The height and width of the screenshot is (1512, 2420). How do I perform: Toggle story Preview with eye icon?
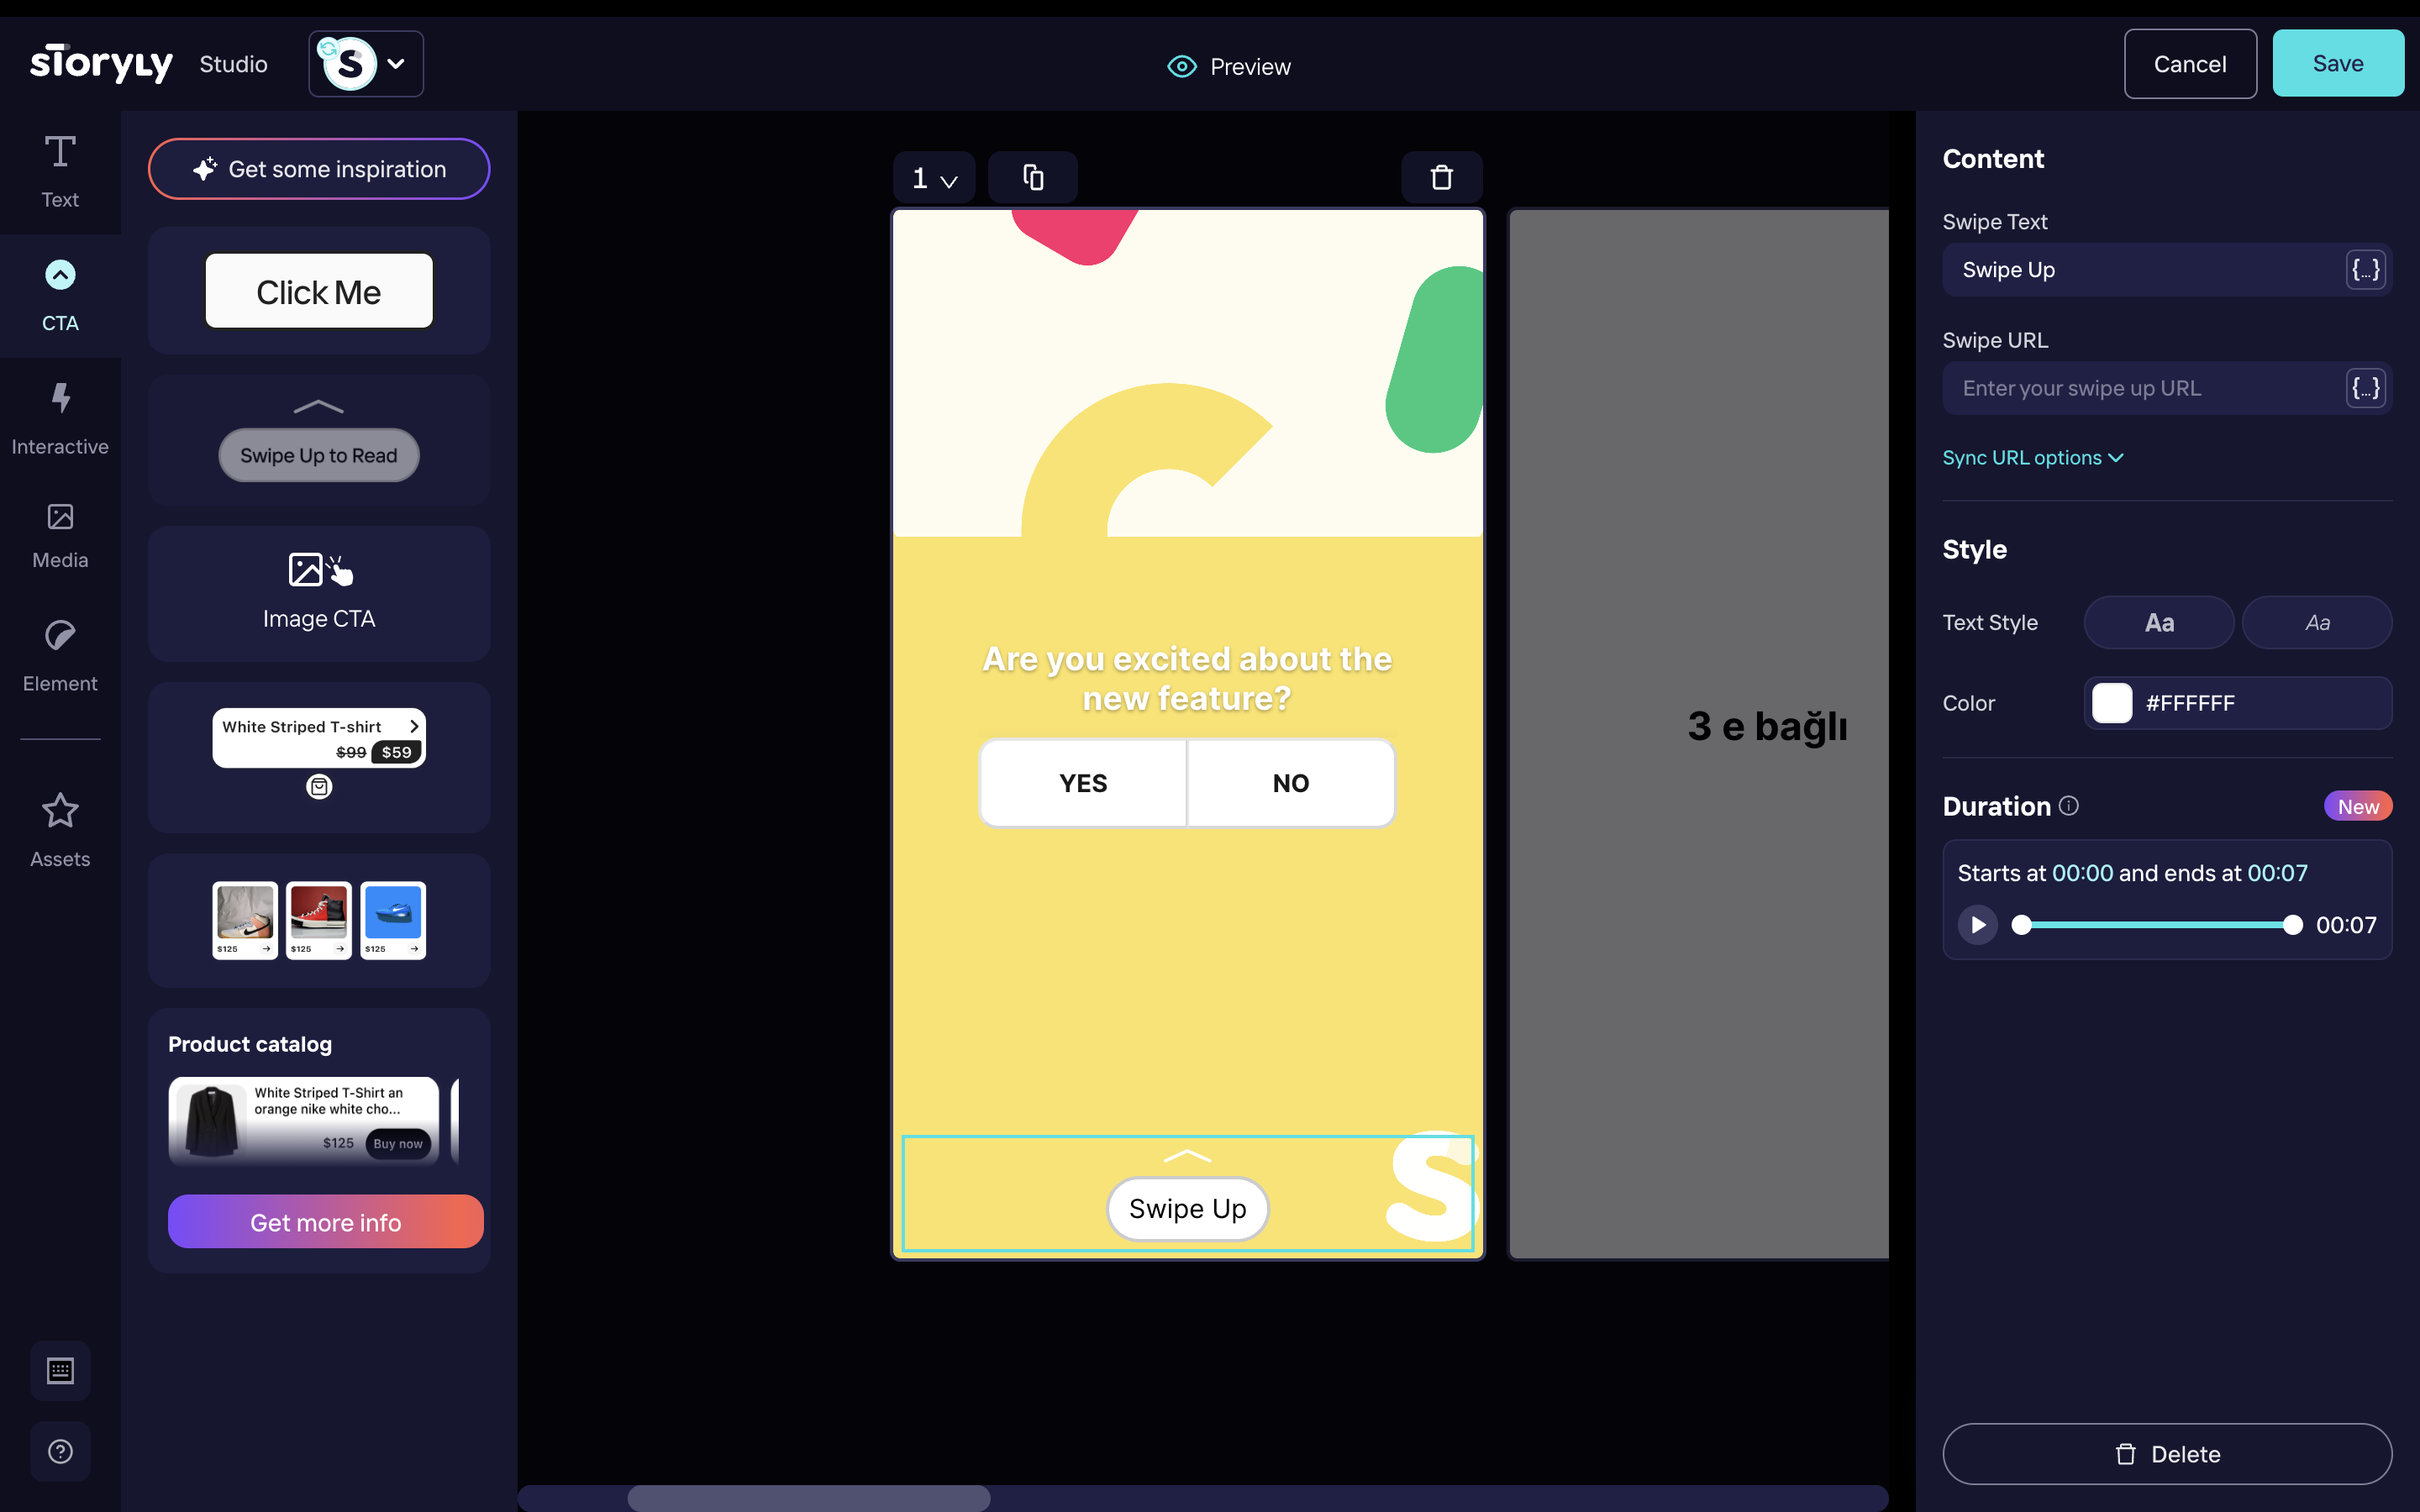(1229, 66)
